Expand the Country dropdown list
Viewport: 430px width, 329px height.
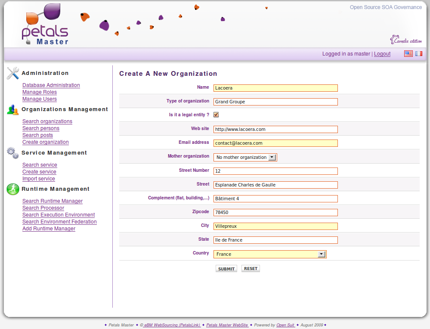pos(321,254)
